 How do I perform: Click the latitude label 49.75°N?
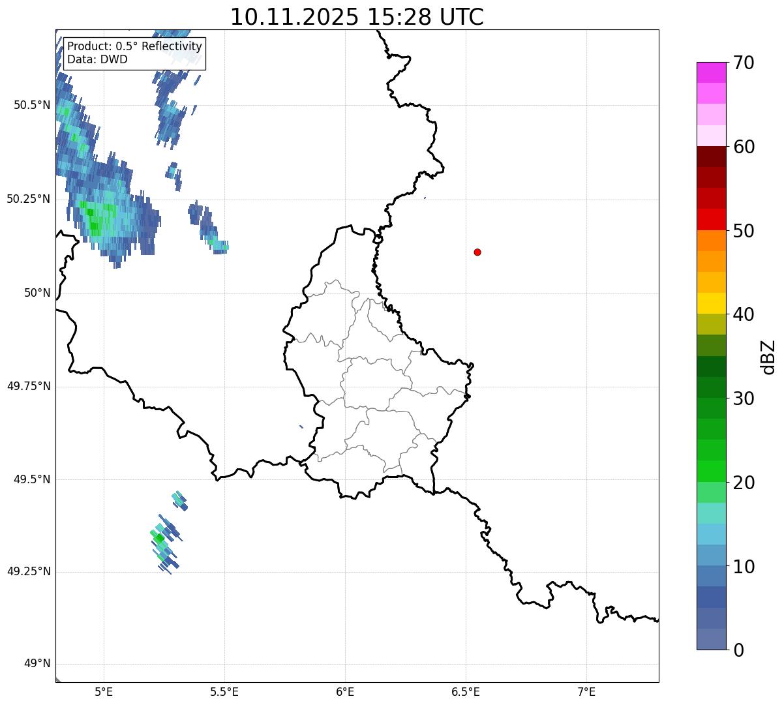(x=28, y=386)
